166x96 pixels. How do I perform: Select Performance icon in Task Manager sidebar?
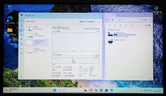[21, 30]
